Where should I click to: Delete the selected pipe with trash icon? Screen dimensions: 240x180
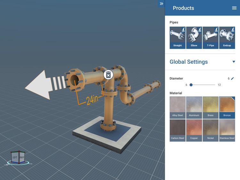point(108,75)
